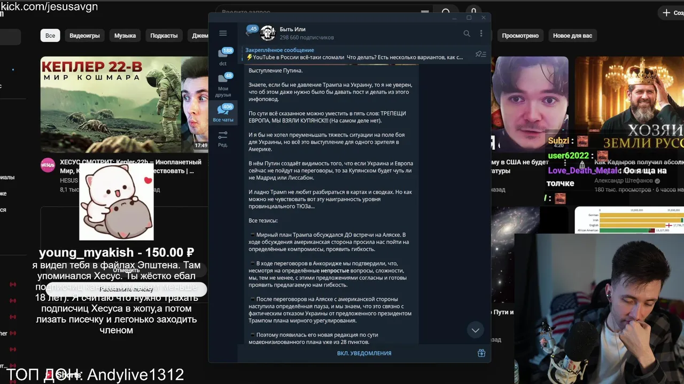Viewport: 684px width, 384px height.
Task: Click the 298 660 подписчиков subscriber count
Action: click(x=307, y=37)
